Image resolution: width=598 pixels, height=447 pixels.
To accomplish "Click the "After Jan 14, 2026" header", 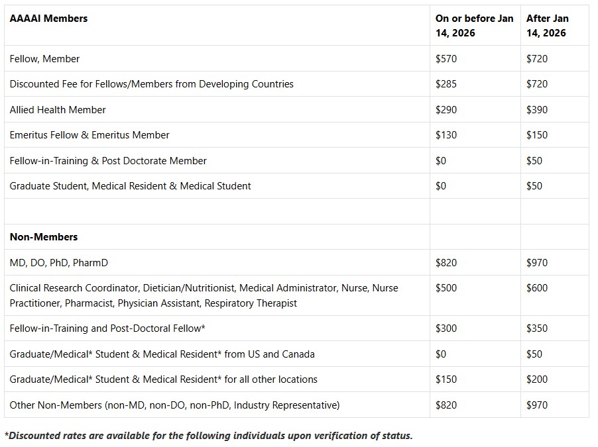I will [x=548, y=26].
